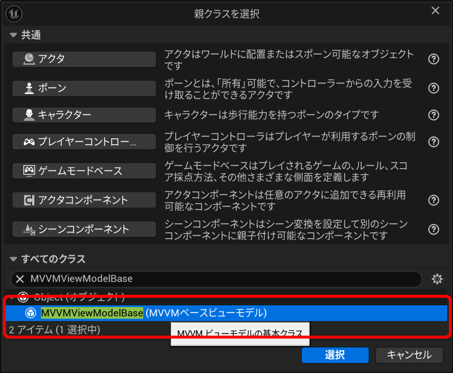Collapse the Object tree node
453x373 pixels.
(12, 296)
